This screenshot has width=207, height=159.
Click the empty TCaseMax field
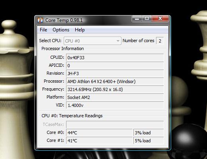pos(115,124)
